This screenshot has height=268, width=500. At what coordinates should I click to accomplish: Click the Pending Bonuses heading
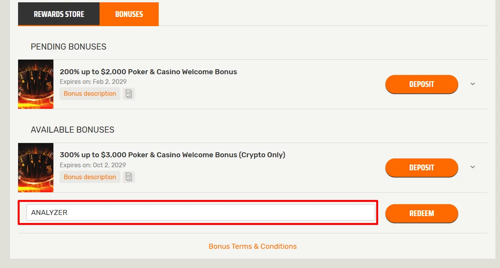68,47
